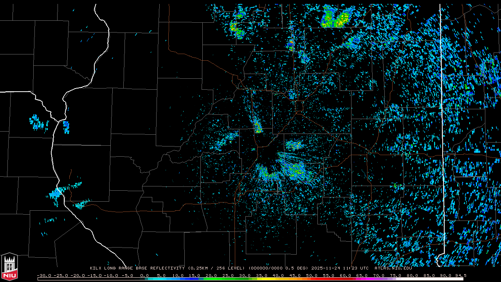The image size is (501, 282).
Task: Click the -30.0 label on the color scale
Action: (x=44, y=275)
